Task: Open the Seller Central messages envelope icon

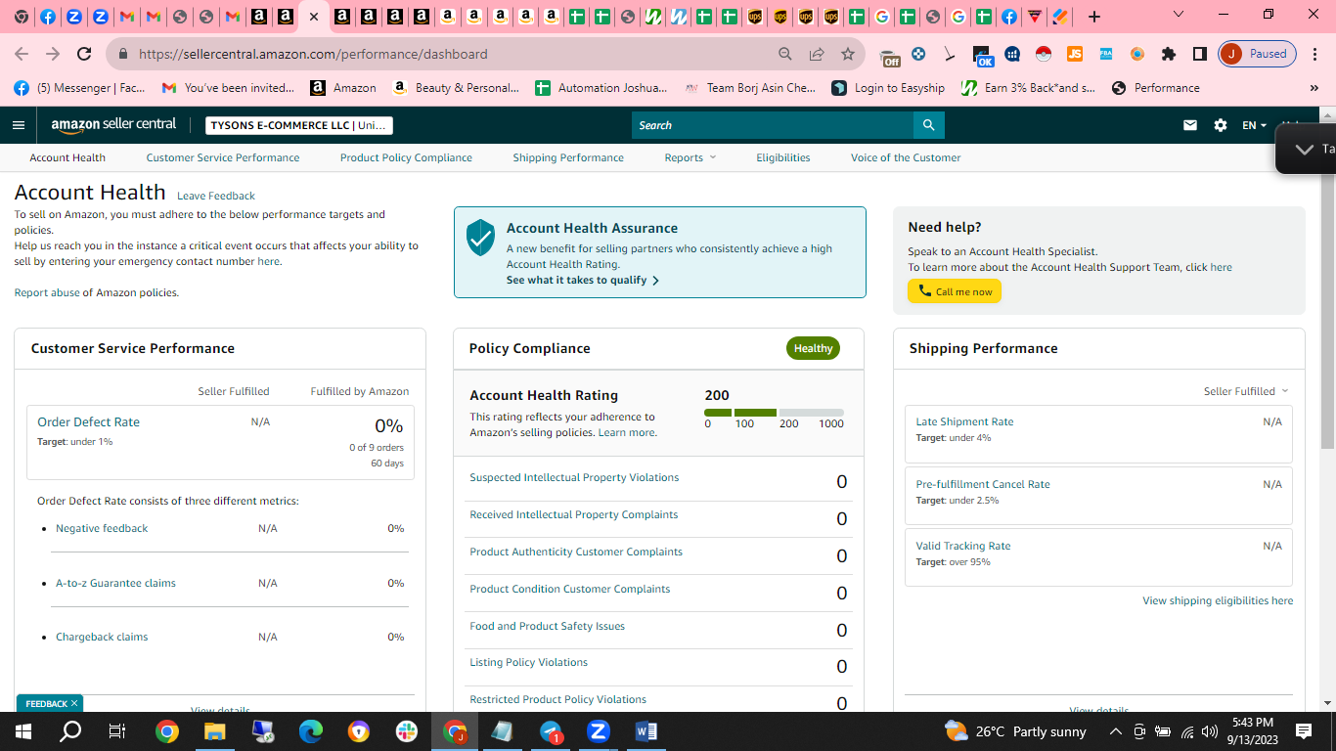Action: [x=1190, y=125]
